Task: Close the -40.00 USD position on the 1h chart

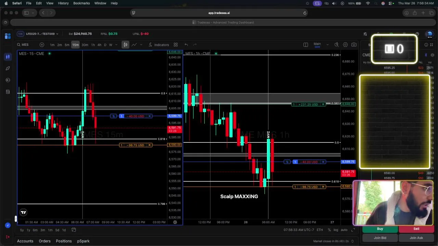Action: tap(323, 162)
